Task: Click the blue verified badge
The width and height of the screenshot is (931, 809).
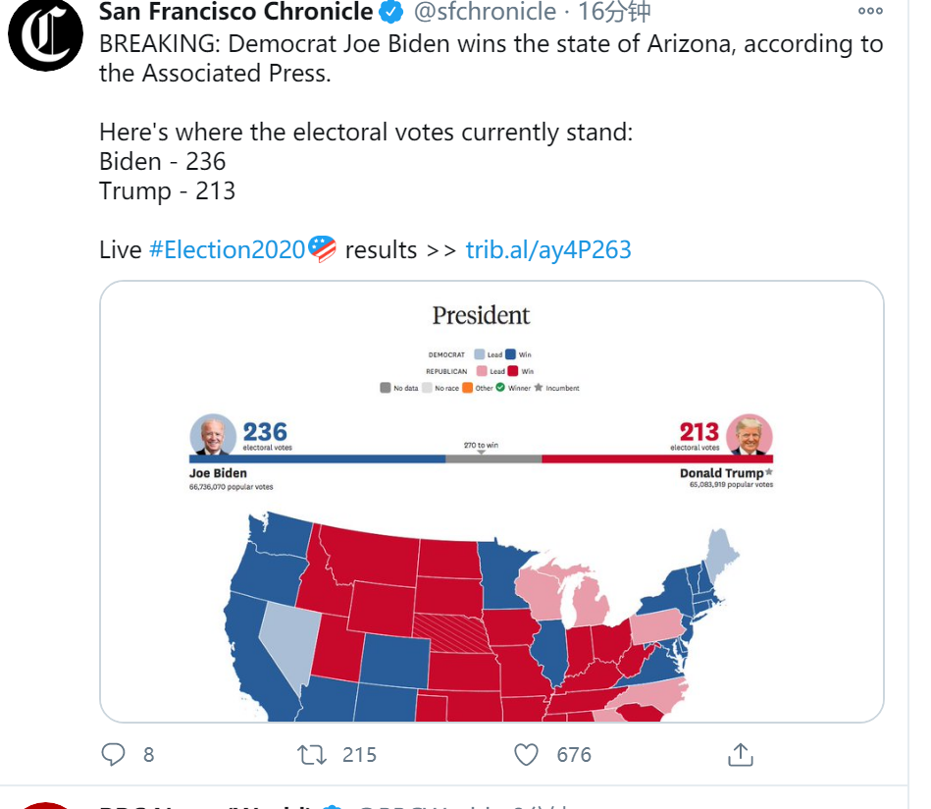Action: pos(391,13)
